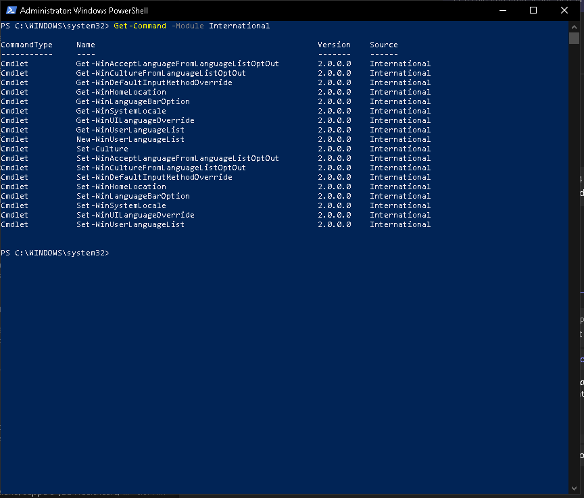The width and height of the screenshot is (584, 498).
Task: Click the scrollbar up arrow
Action: point(574,27)
